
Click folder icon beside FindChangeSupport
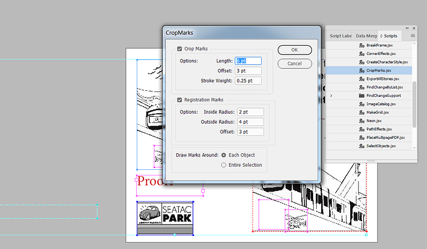click(361, 96)
